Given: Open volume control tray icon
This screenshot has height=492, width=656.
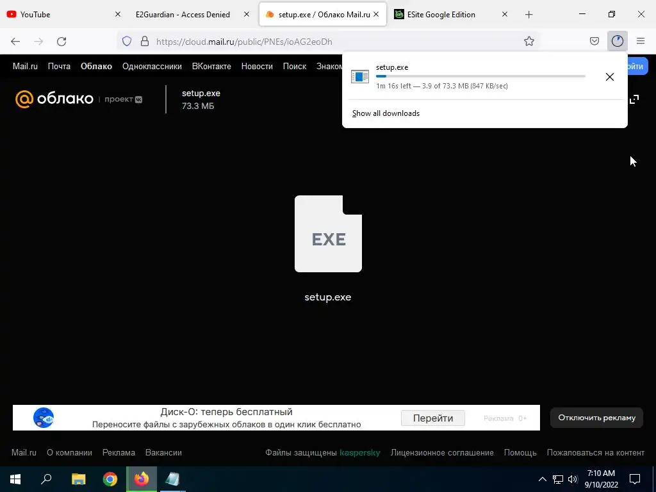Looking at the screenshot, I should point(573,479).
